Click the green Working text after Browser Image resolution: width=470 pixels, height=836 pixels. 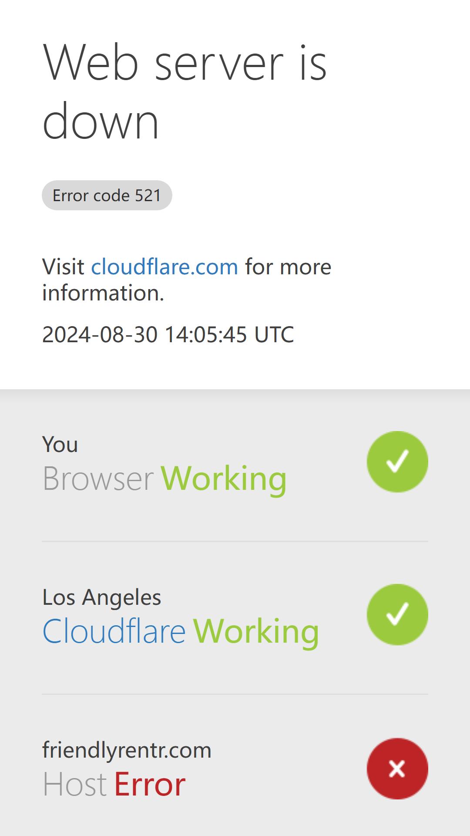224,479
